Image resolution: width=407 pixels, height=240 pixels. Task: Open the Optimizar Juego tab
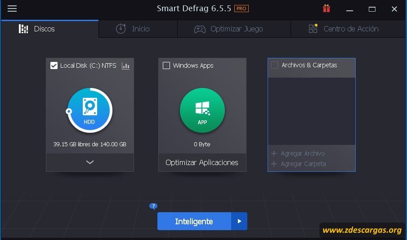coord(234,29)
